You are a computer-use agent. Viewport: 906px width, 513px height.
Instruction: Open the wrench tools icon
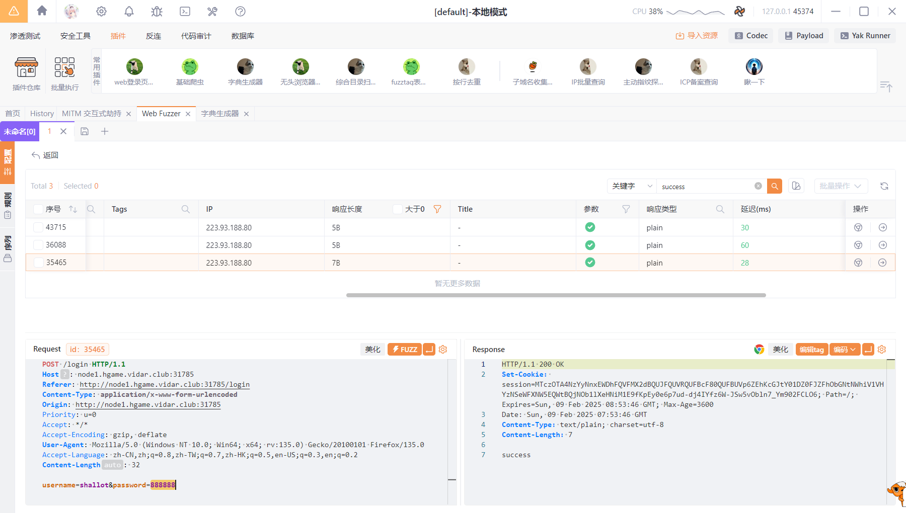[212, 11]
